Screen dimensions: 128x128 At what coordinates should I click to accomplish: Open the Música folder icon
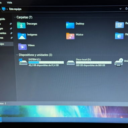click(70, 36)
